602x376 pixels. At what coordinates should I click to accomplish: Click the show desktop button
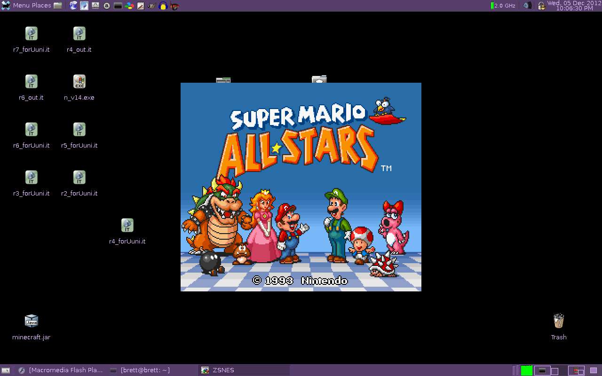tap(6, 370)
